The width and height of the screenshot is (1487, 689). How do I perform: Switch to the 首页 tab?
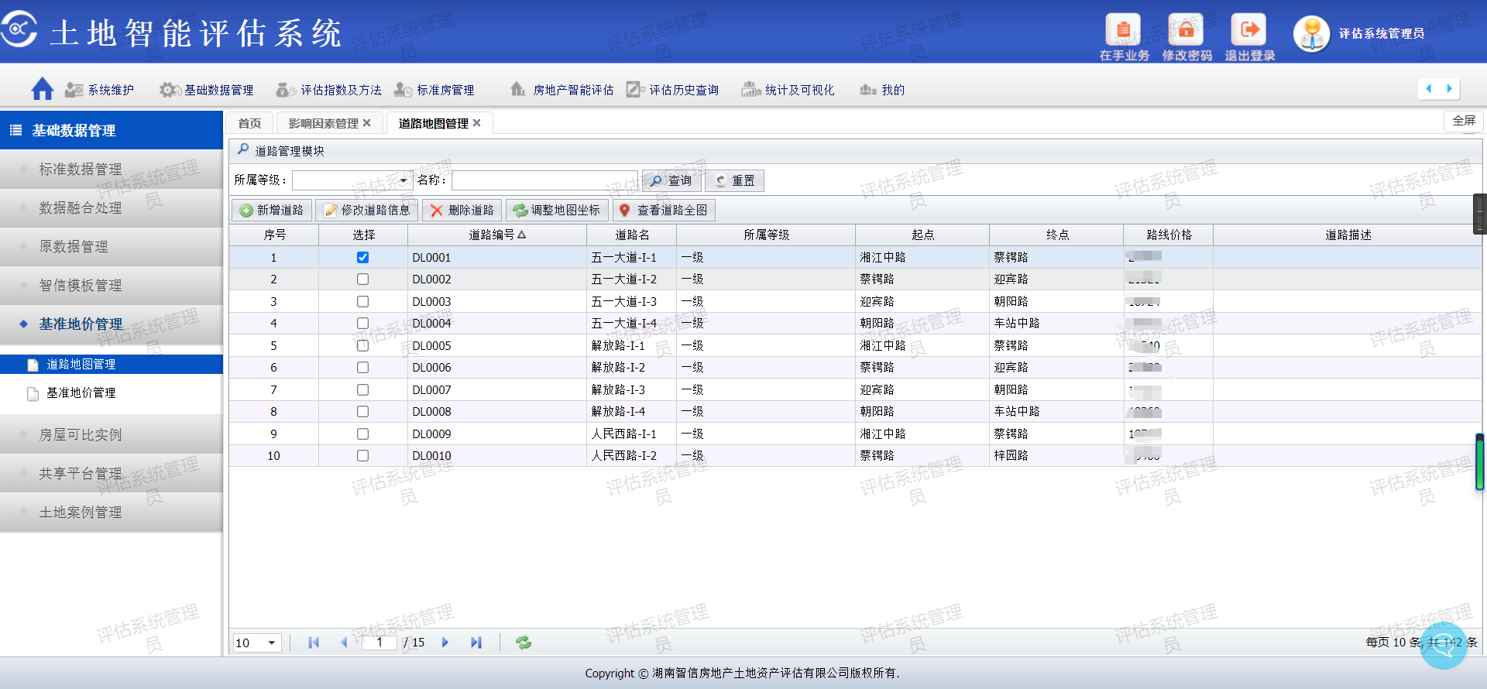click(249, 123)
